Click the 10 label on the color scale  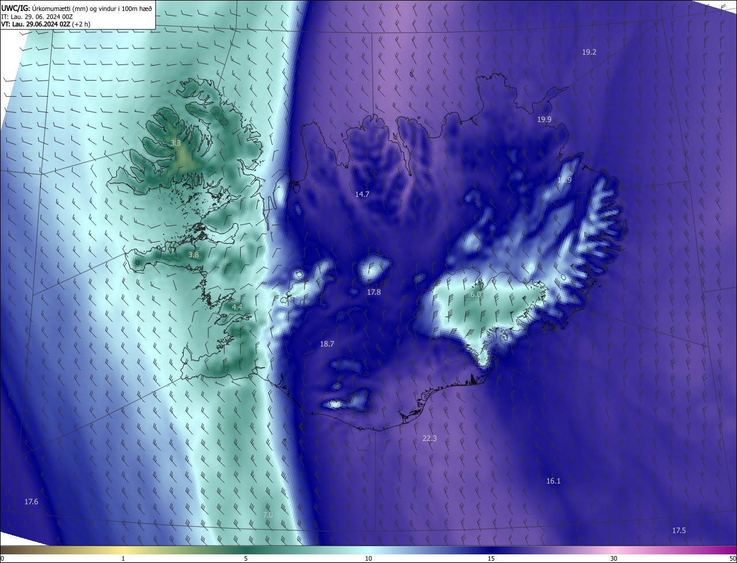(x=368, y=558)
